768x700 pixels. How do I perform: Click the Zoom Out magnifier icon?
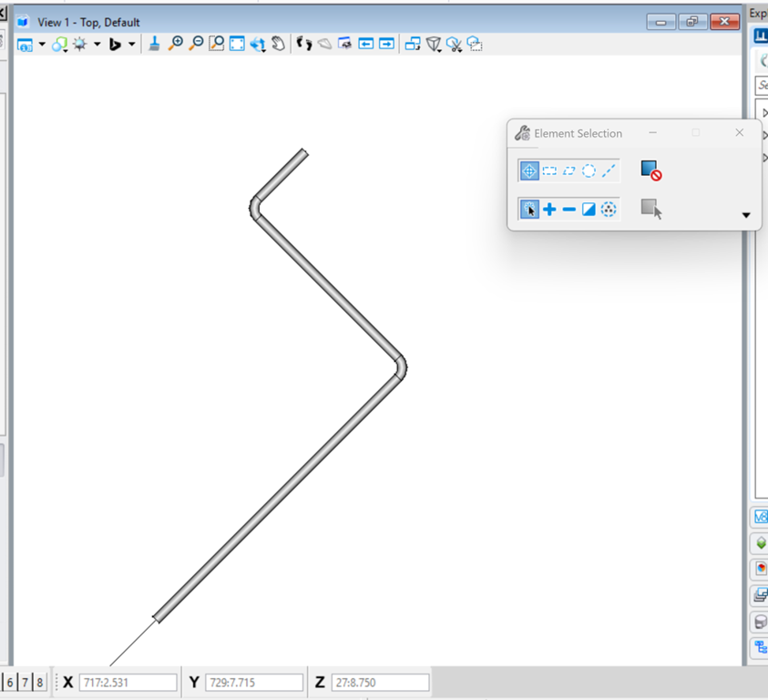click(x=196, y=44)
